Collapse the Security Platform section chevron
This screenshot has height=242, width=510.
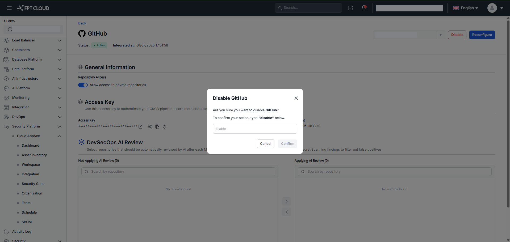(x=60, y=127)
